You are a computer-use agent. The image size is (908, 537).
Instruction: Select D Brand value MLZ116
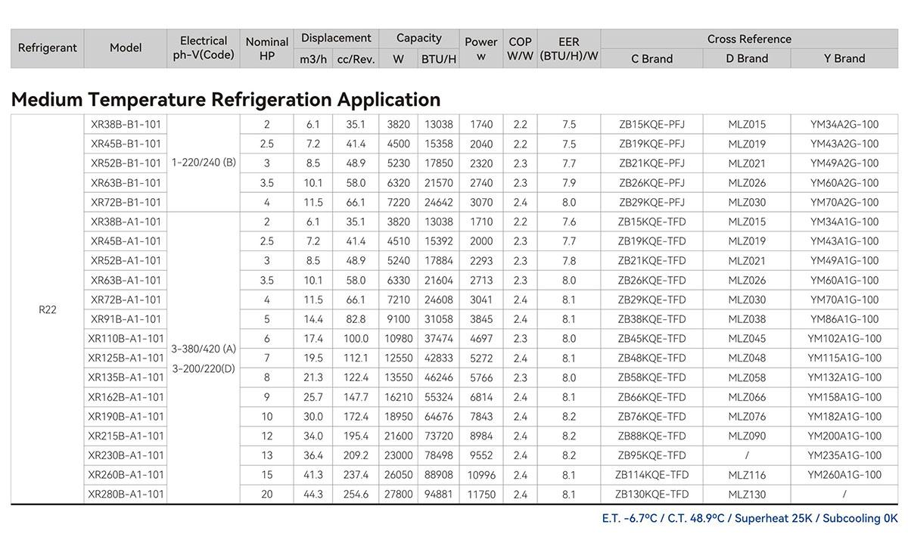[747, 475]
